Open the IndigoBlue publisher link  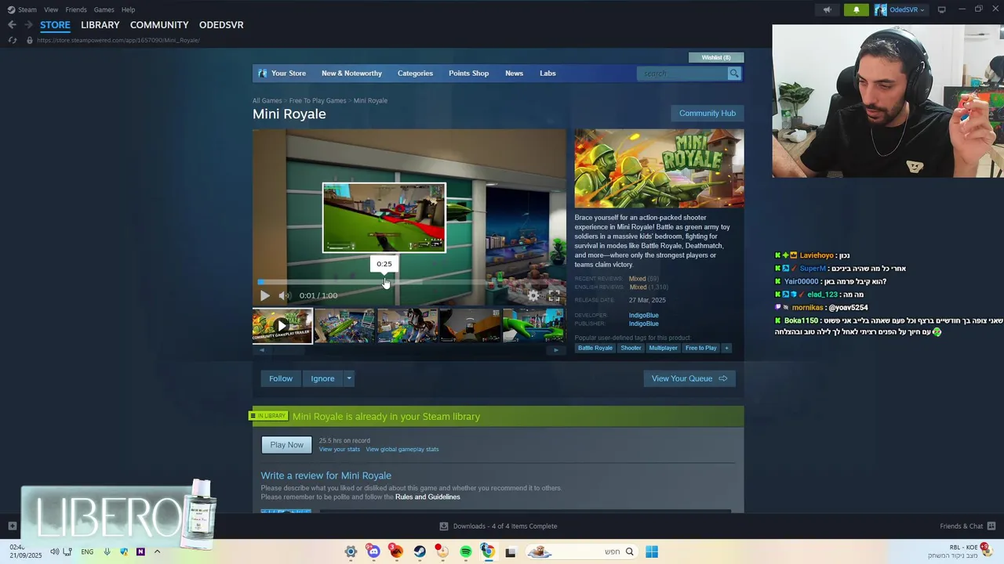pos(643,324)
